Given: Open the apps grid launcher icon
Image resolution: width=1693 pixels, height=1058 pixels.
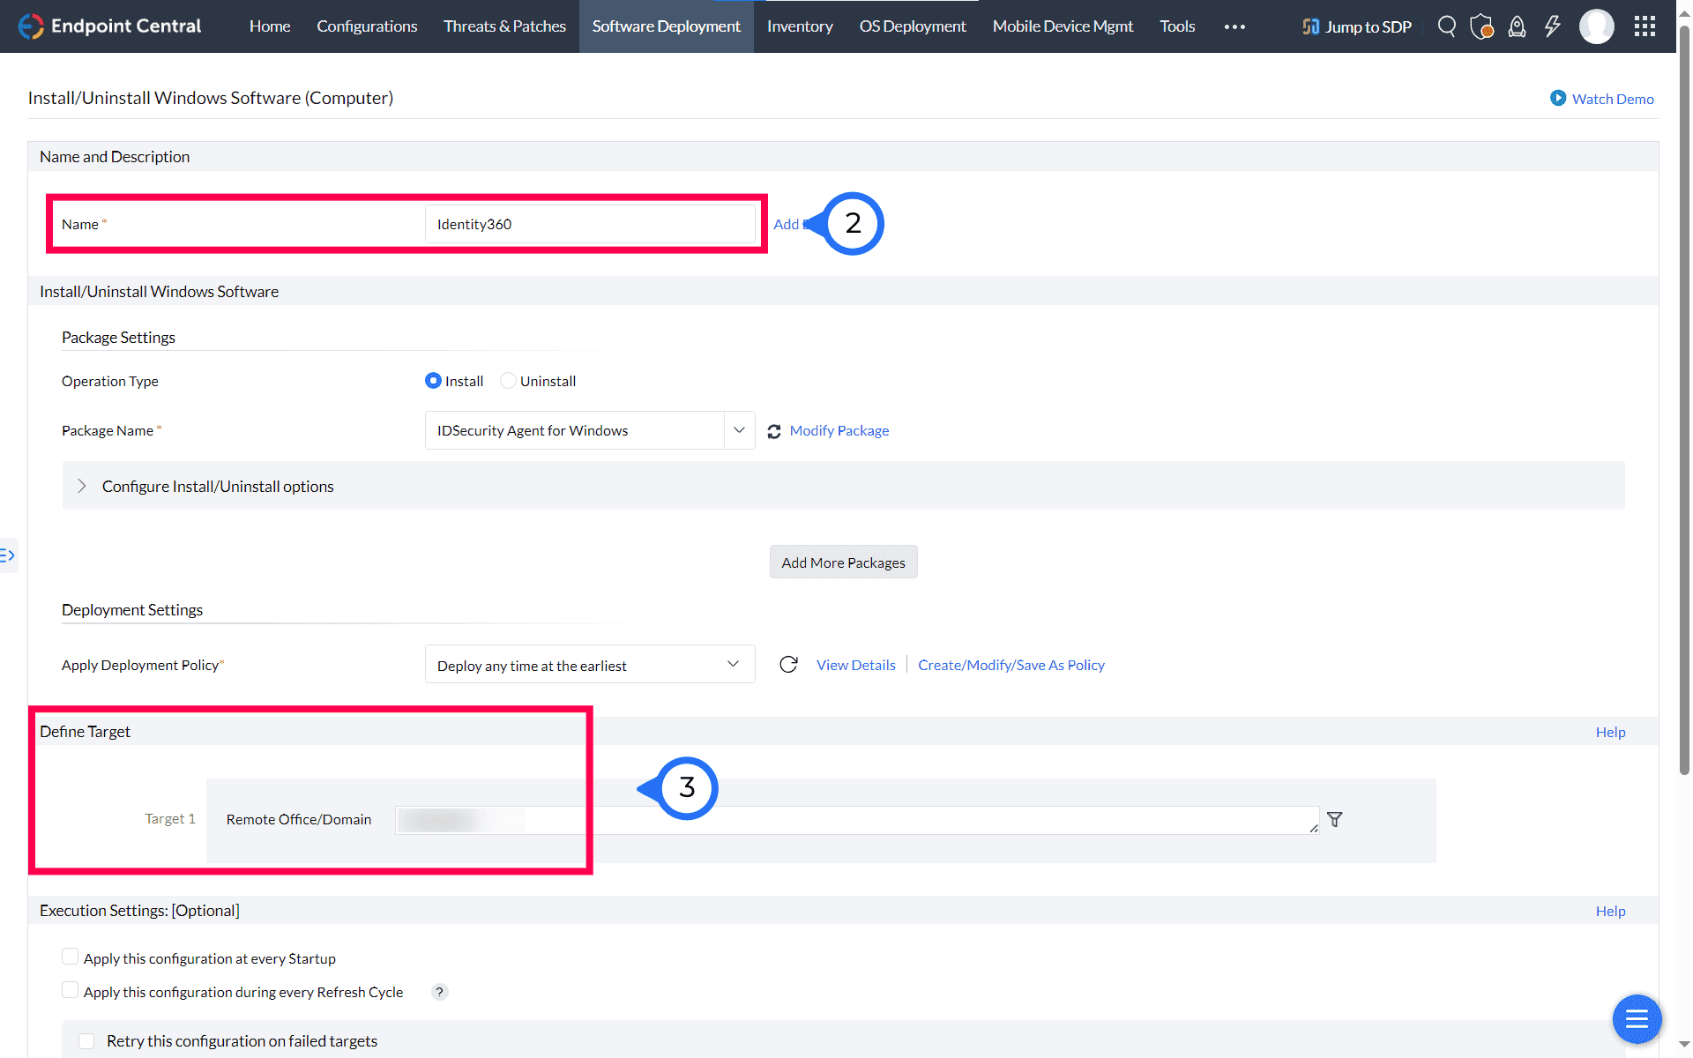Looking at the screenshot, I should (1645, 26).
